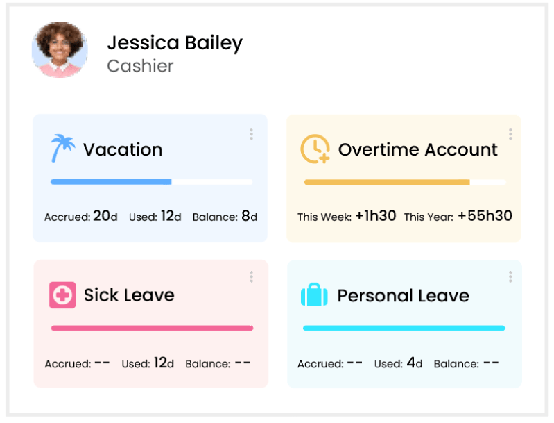554x423 pixels.
Task: Open the Overtime Account card title
Action: (417, 149)
